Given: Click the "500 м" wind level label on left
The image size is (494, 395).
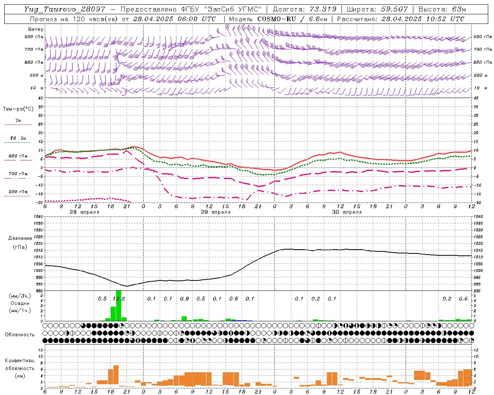Looking at the screenshot, I should [x=37, y=76].
